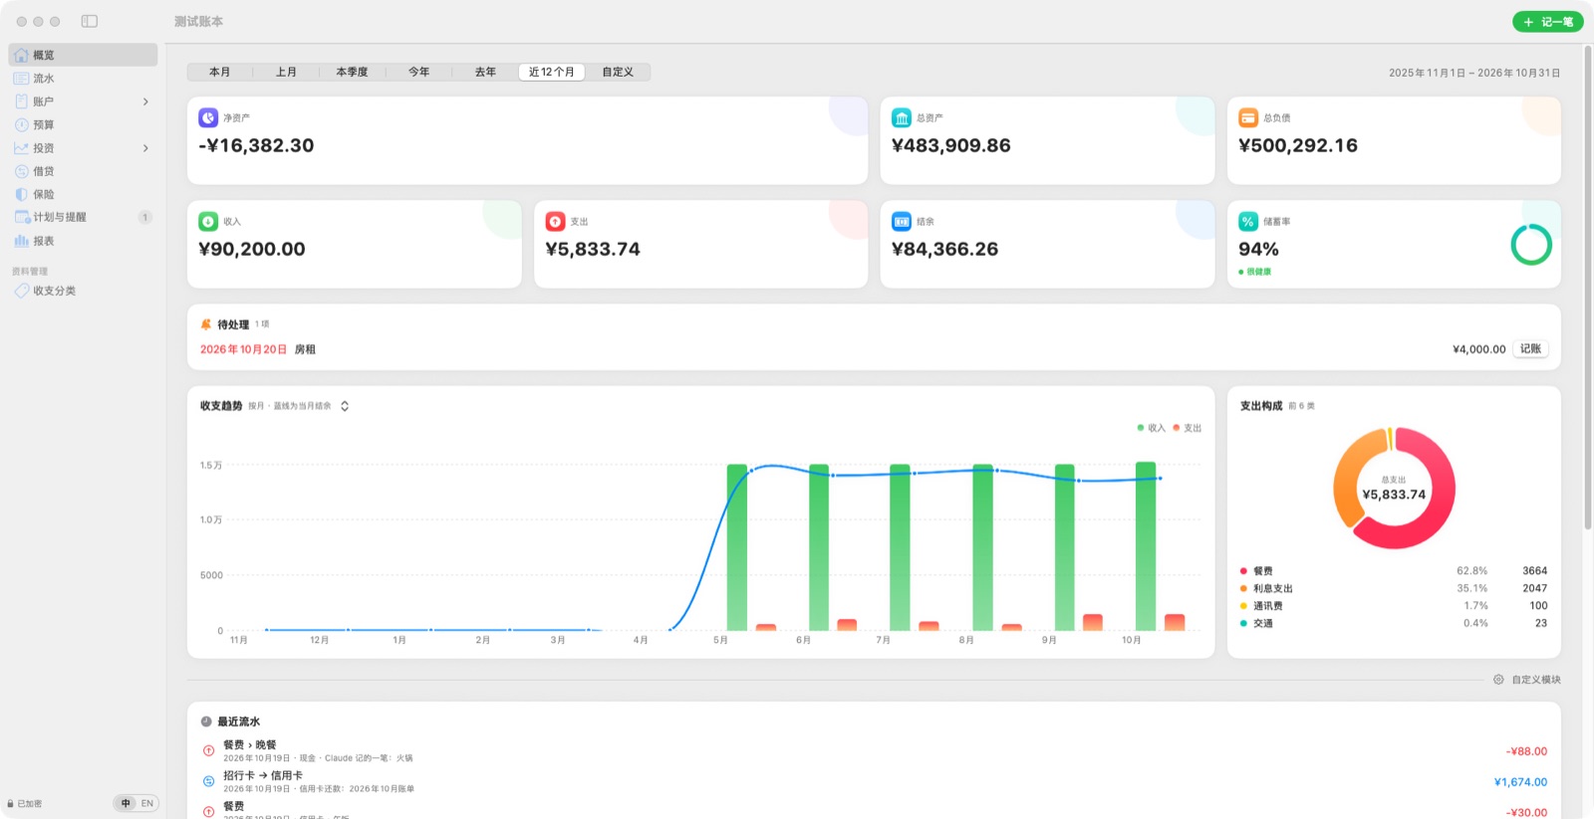Click the 储蓄率 percent icon
The image size is (1594, 819).
[1248, 221]
